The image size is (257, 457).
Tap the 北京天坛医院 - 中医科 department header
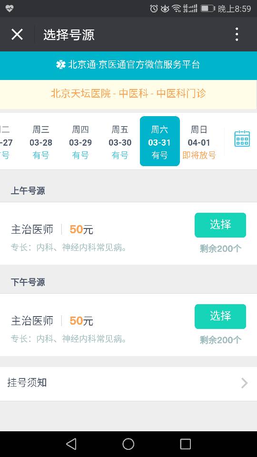point(128,94)
